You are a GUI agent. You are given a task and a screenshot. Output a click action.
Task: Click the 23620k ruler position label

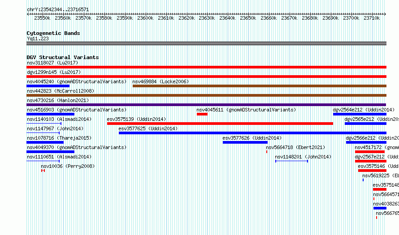click(x=186, y=18)
